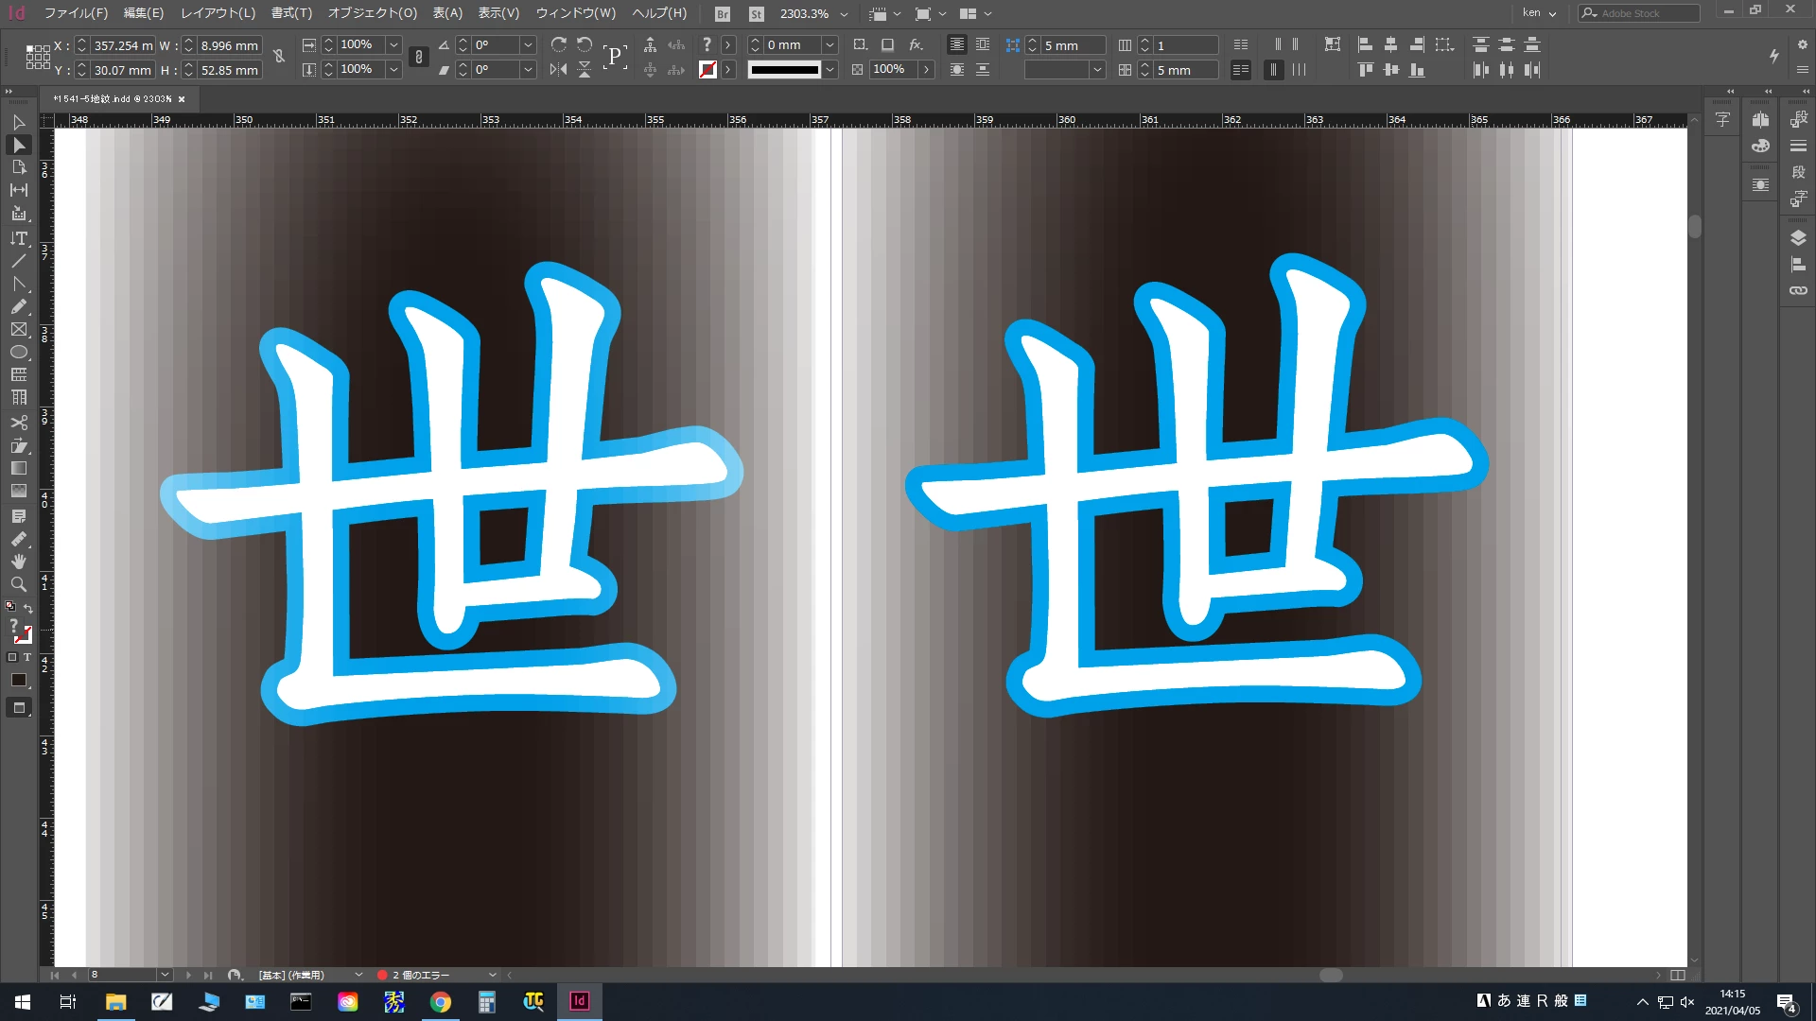Open the stroke style dropdown
Screen dimensions: 1816x1021
[829, 69]
